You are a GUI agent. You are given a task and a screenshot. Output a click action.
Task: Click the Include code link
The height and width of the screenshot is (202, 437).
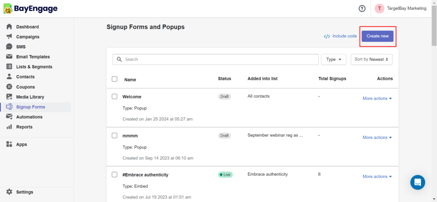coord(344,36)
